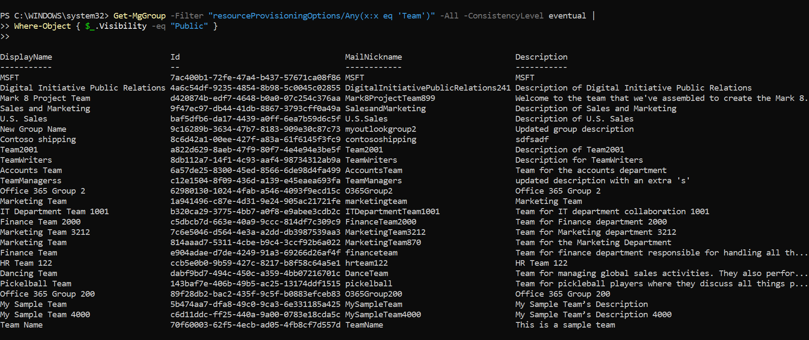Click the Id column header
This screenshot has height=340, width=809.
click(x=175, y=57)
